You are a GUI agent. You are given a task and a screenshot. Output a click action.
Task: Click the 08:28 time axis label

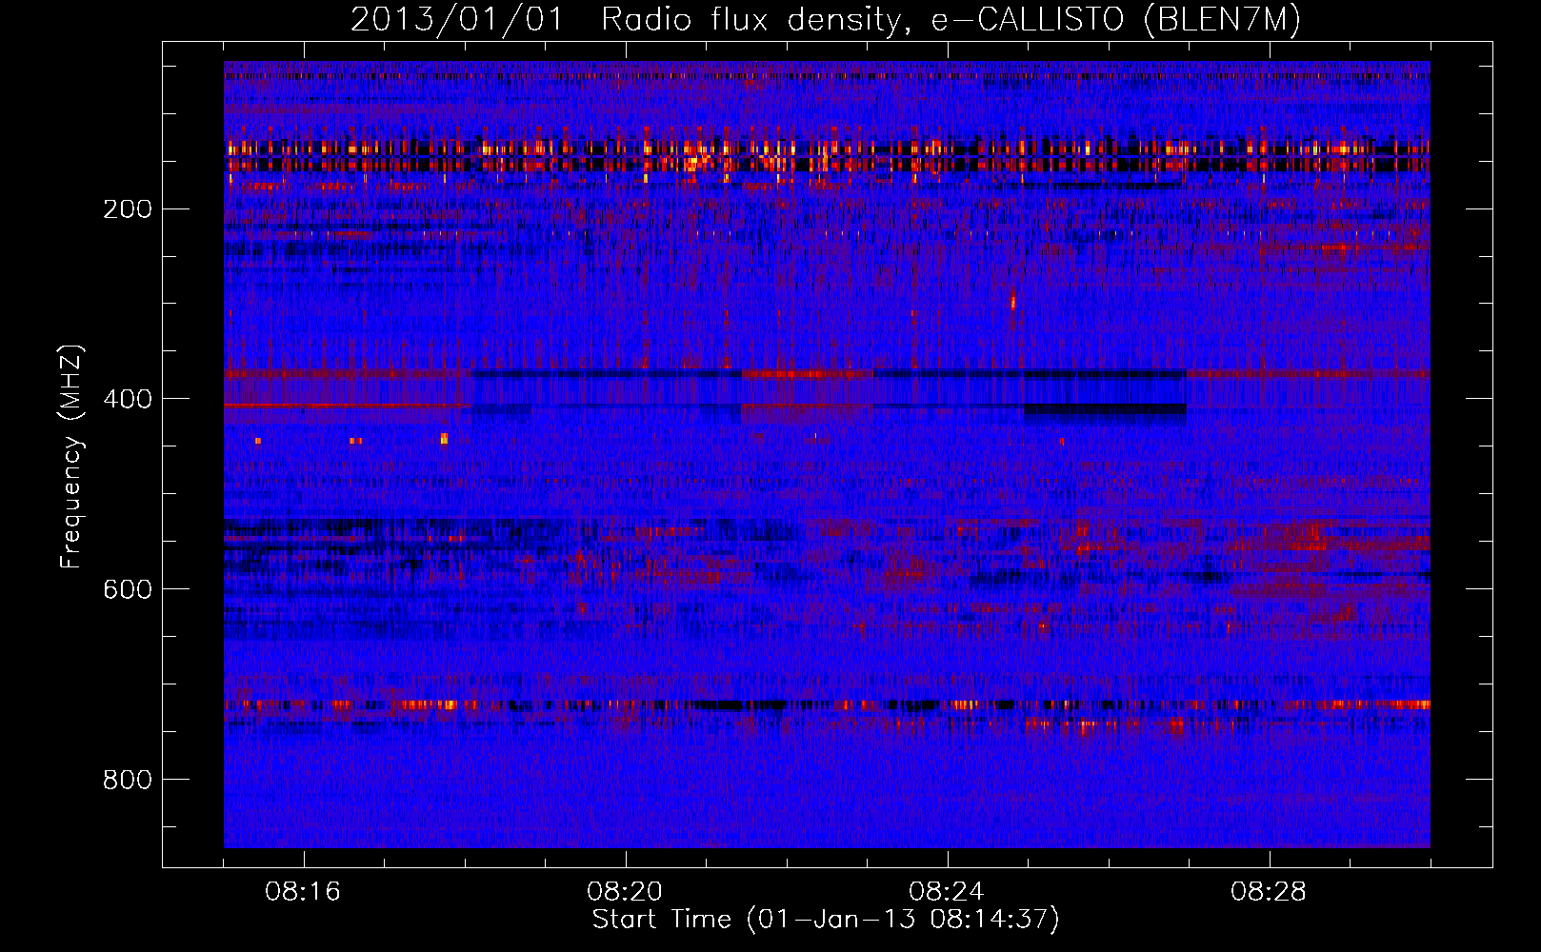coord(1269,892)
